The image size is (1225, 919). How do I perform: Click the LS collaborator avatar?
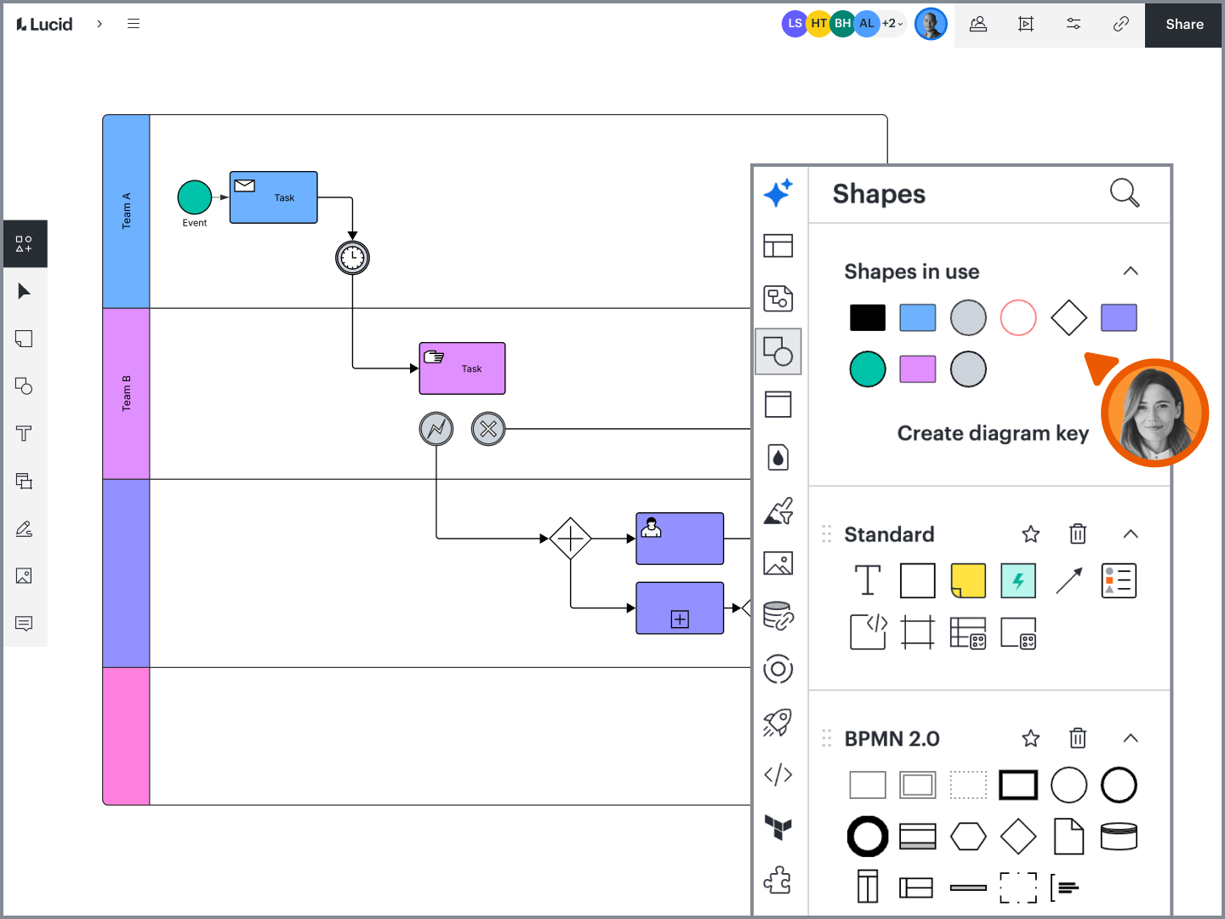pos(795,24)
